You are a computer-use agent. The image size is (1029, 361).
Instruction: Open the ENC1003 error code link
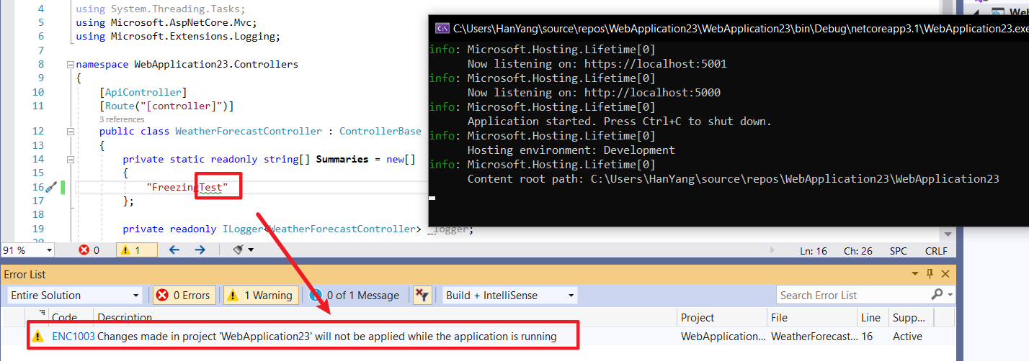tap(73, 337)
